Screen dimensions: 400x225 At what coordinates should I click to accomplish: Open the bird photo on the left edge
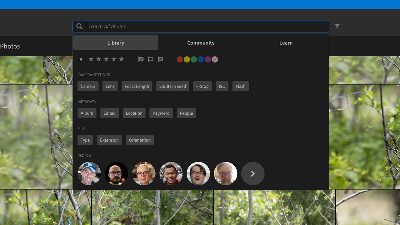[36, 137]
